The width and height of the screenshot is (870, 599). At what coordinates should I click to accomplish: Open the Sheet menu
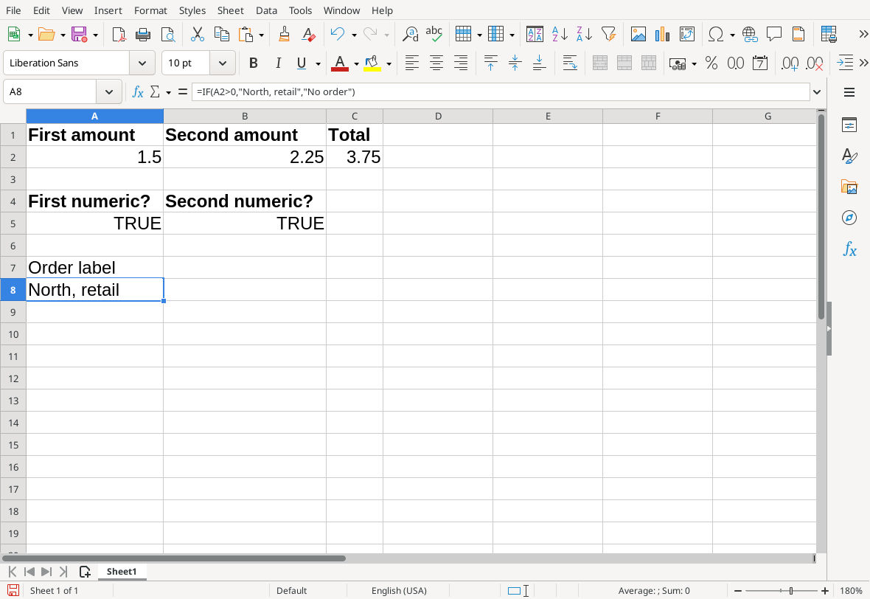point(230,10)
